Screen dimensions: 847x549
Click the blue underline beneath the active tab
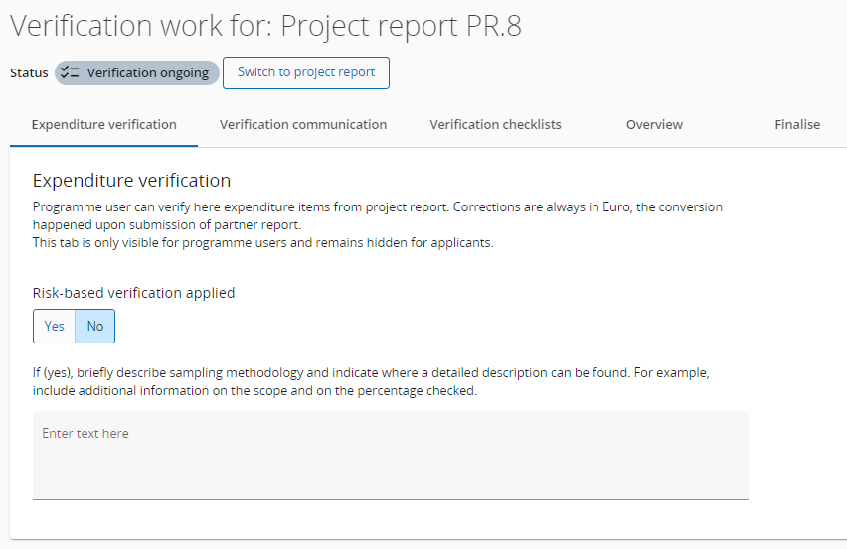(104, 145)
